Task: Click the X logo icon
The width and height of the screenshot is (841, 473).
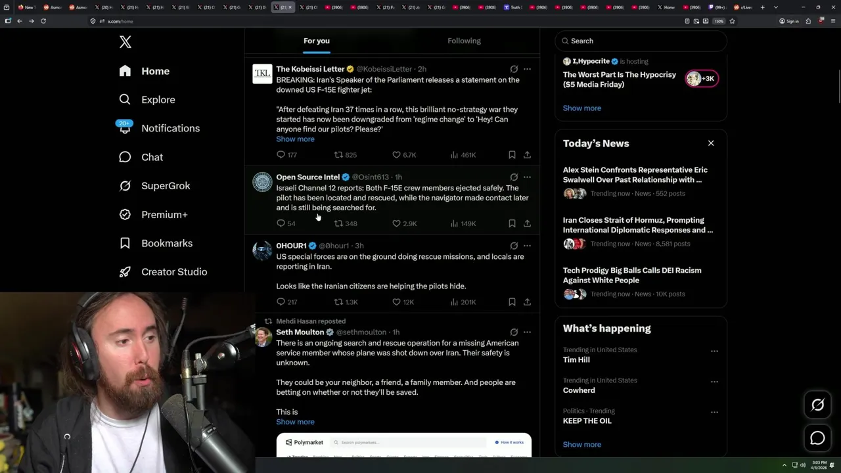Action: [x=125, y=42]
